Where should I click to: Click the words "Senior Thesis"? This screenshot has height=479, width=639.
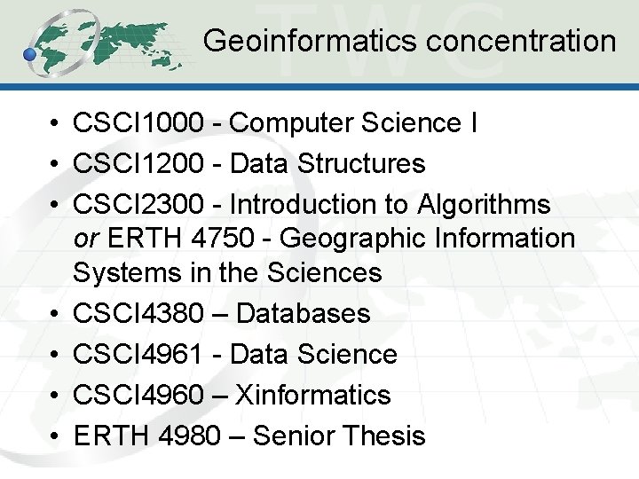pos(339,436)
